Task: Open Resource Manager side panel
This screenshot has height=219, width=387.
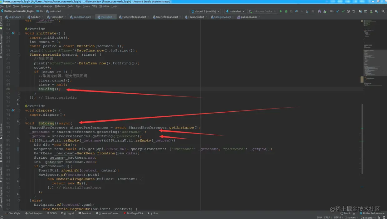Action: 1,46
